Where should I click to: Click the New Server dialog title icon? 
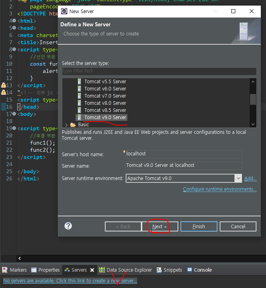coord(64,11)
